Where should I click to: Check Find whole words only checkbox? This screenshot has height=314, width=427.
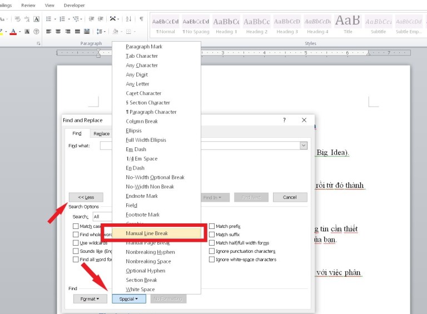point(76,235)
